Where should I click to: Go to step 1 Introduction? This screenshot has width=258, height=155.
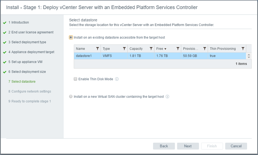point(19,22)
